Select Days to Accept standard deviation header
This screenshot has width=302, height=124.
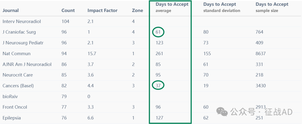[222, 7]
